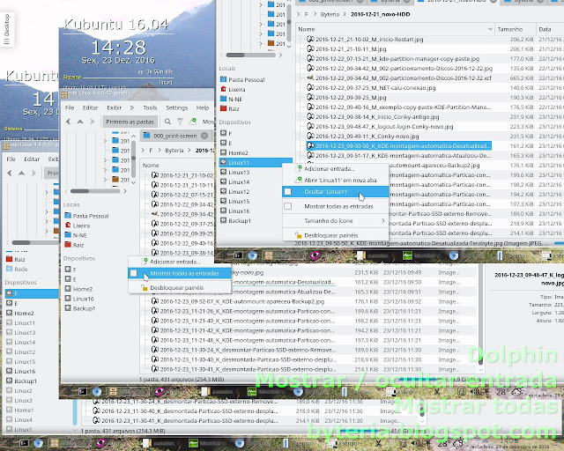This screenshot has width=564, height=451.
Task: Click up arrow beside Primeiro as pastas button
Action: (x=80, y=122)
